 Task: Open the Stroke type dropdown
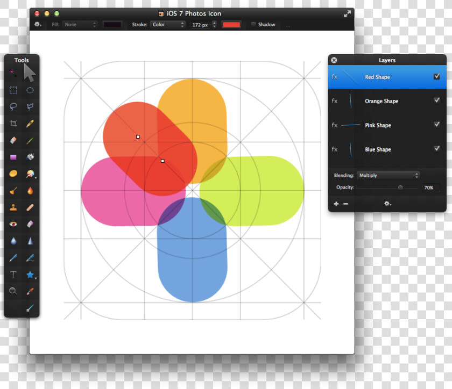(168, 25)
